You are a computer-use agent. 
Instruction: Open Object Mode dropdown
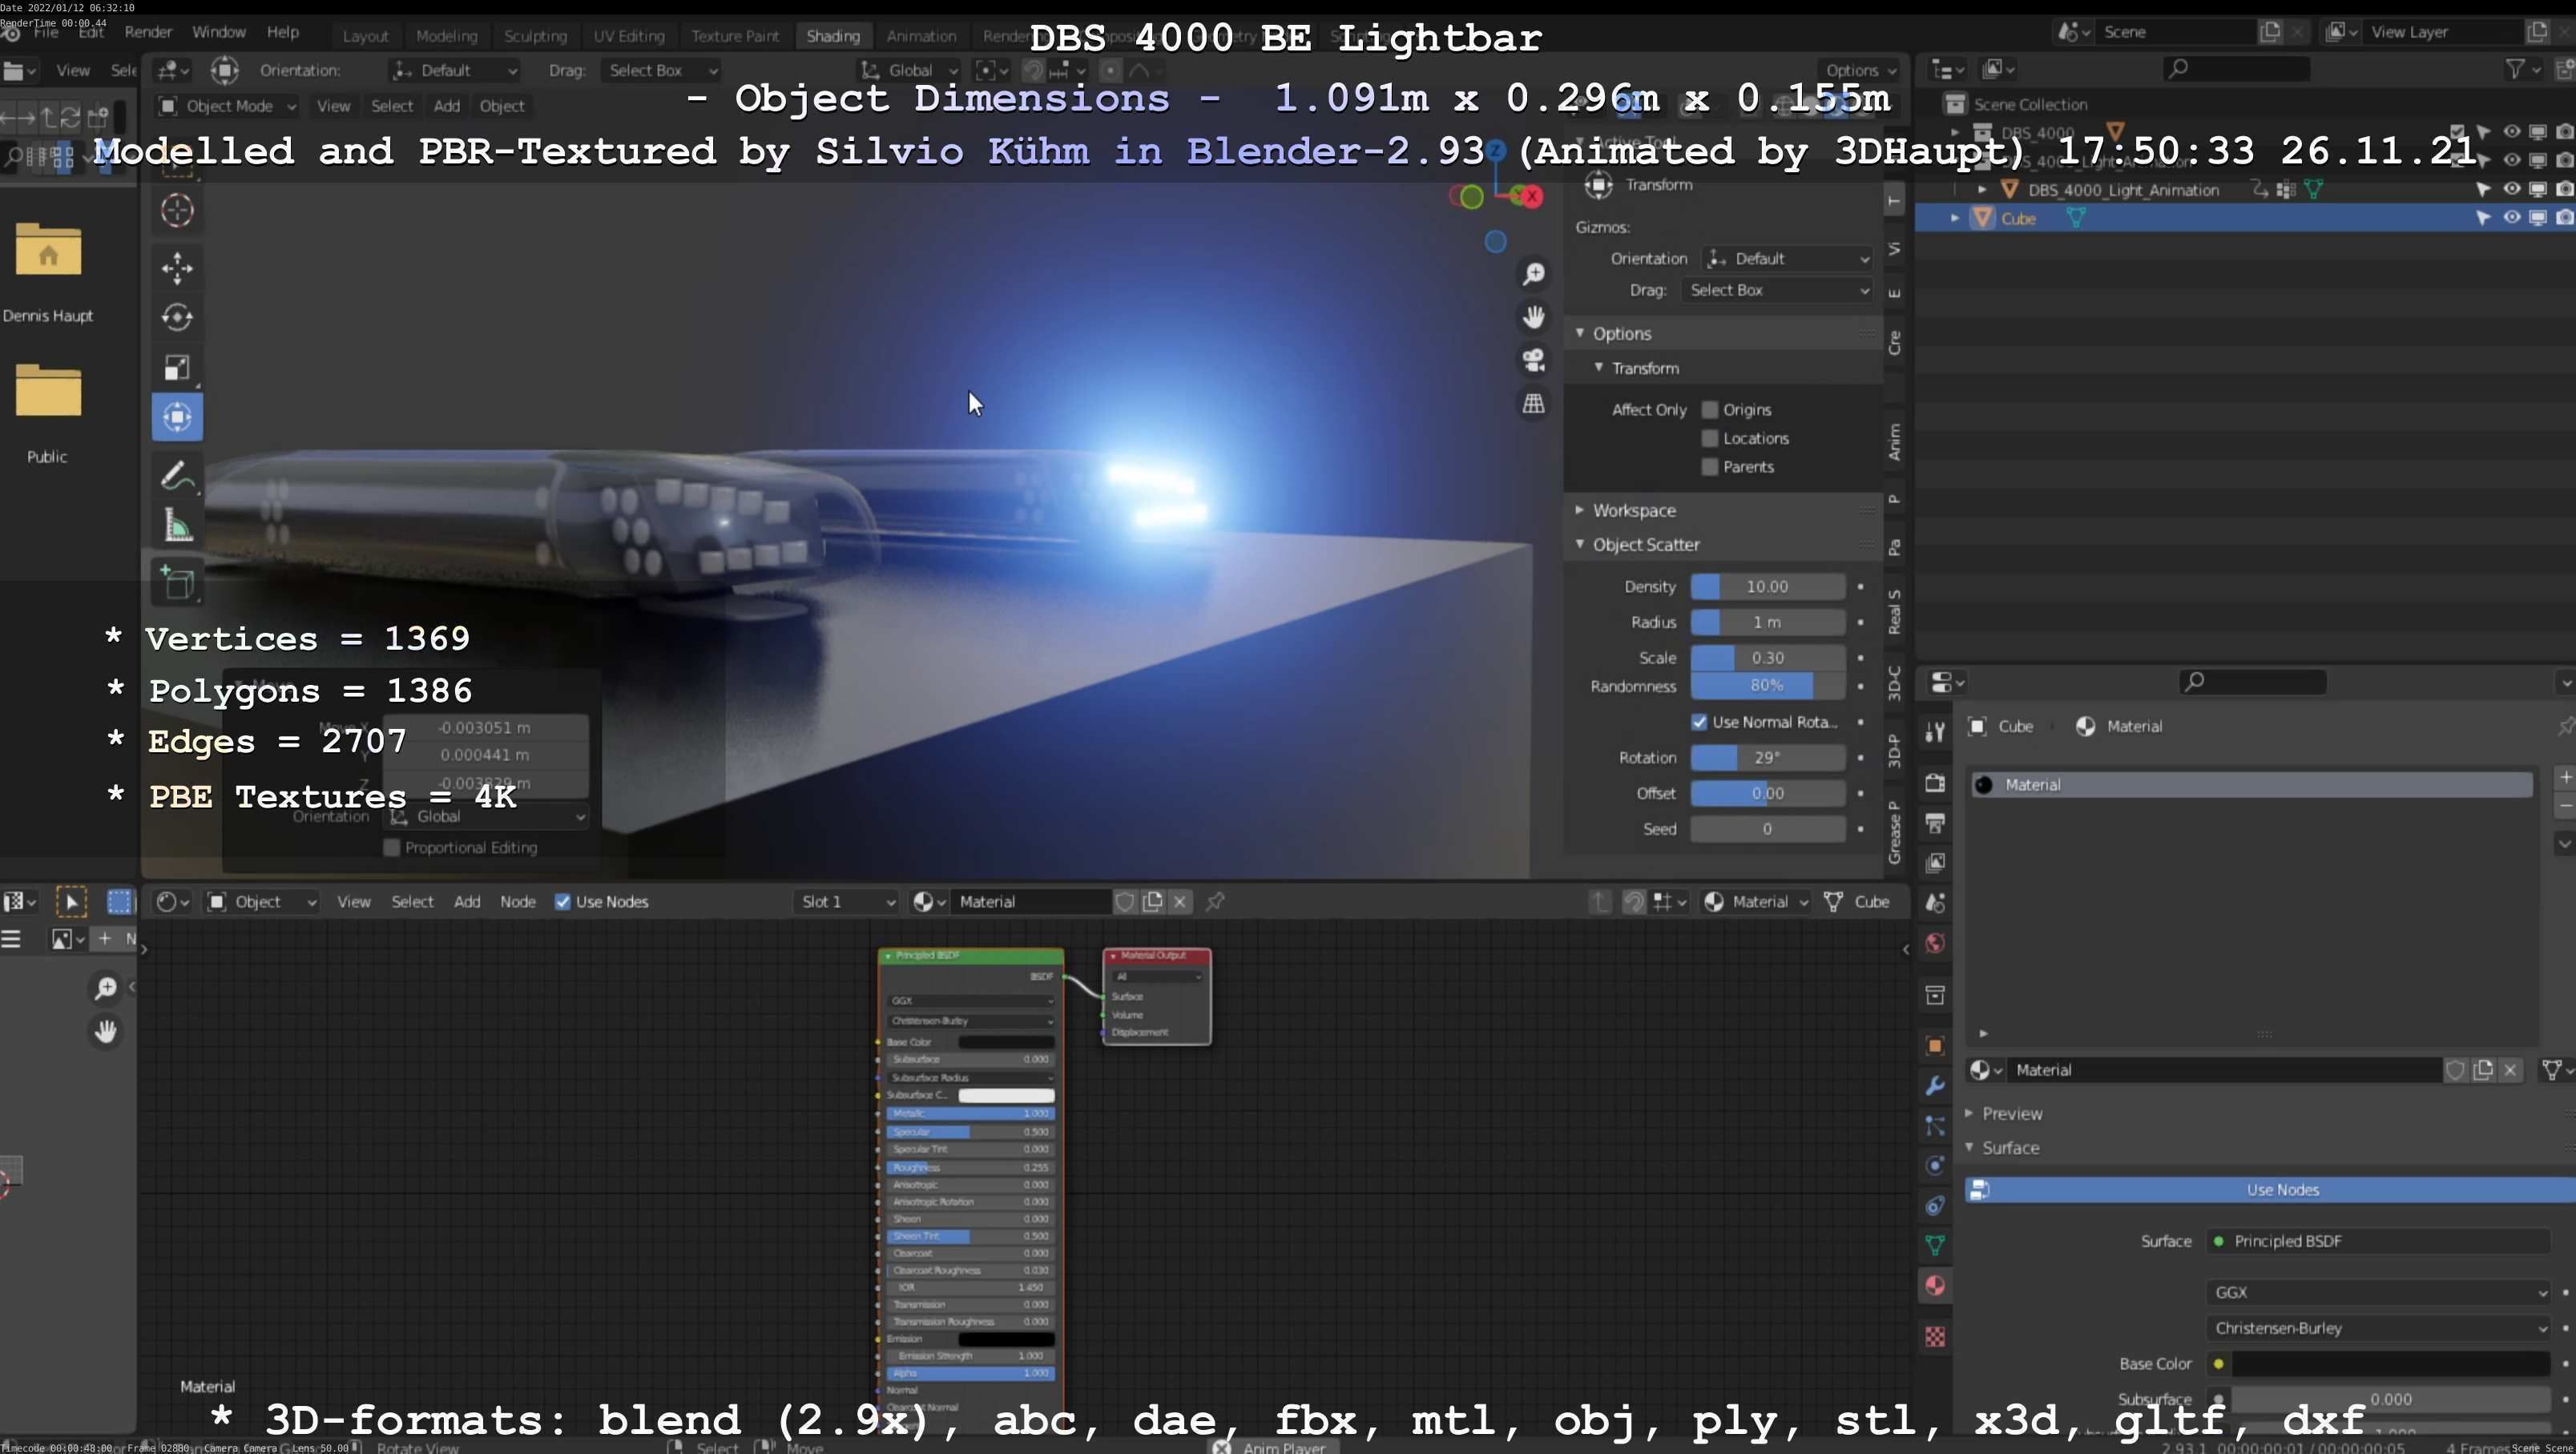tap(228, 106)
